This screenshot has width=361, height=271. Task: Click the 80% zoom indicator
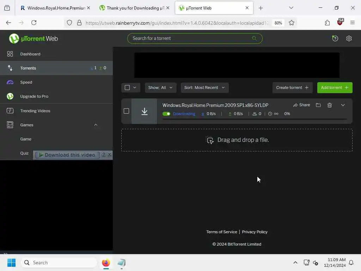click(278, 23)
